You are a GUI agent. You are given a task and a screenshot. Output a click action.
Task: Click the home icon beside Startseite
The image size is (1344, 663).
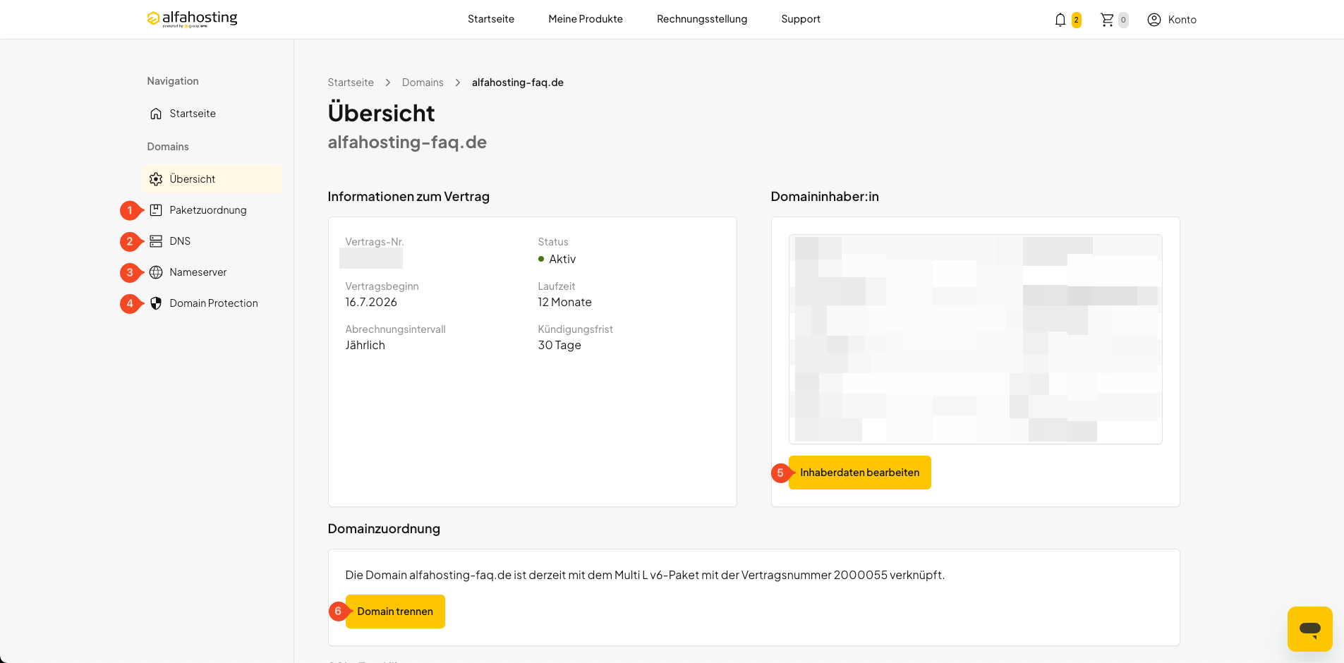[x=156, y=114]
